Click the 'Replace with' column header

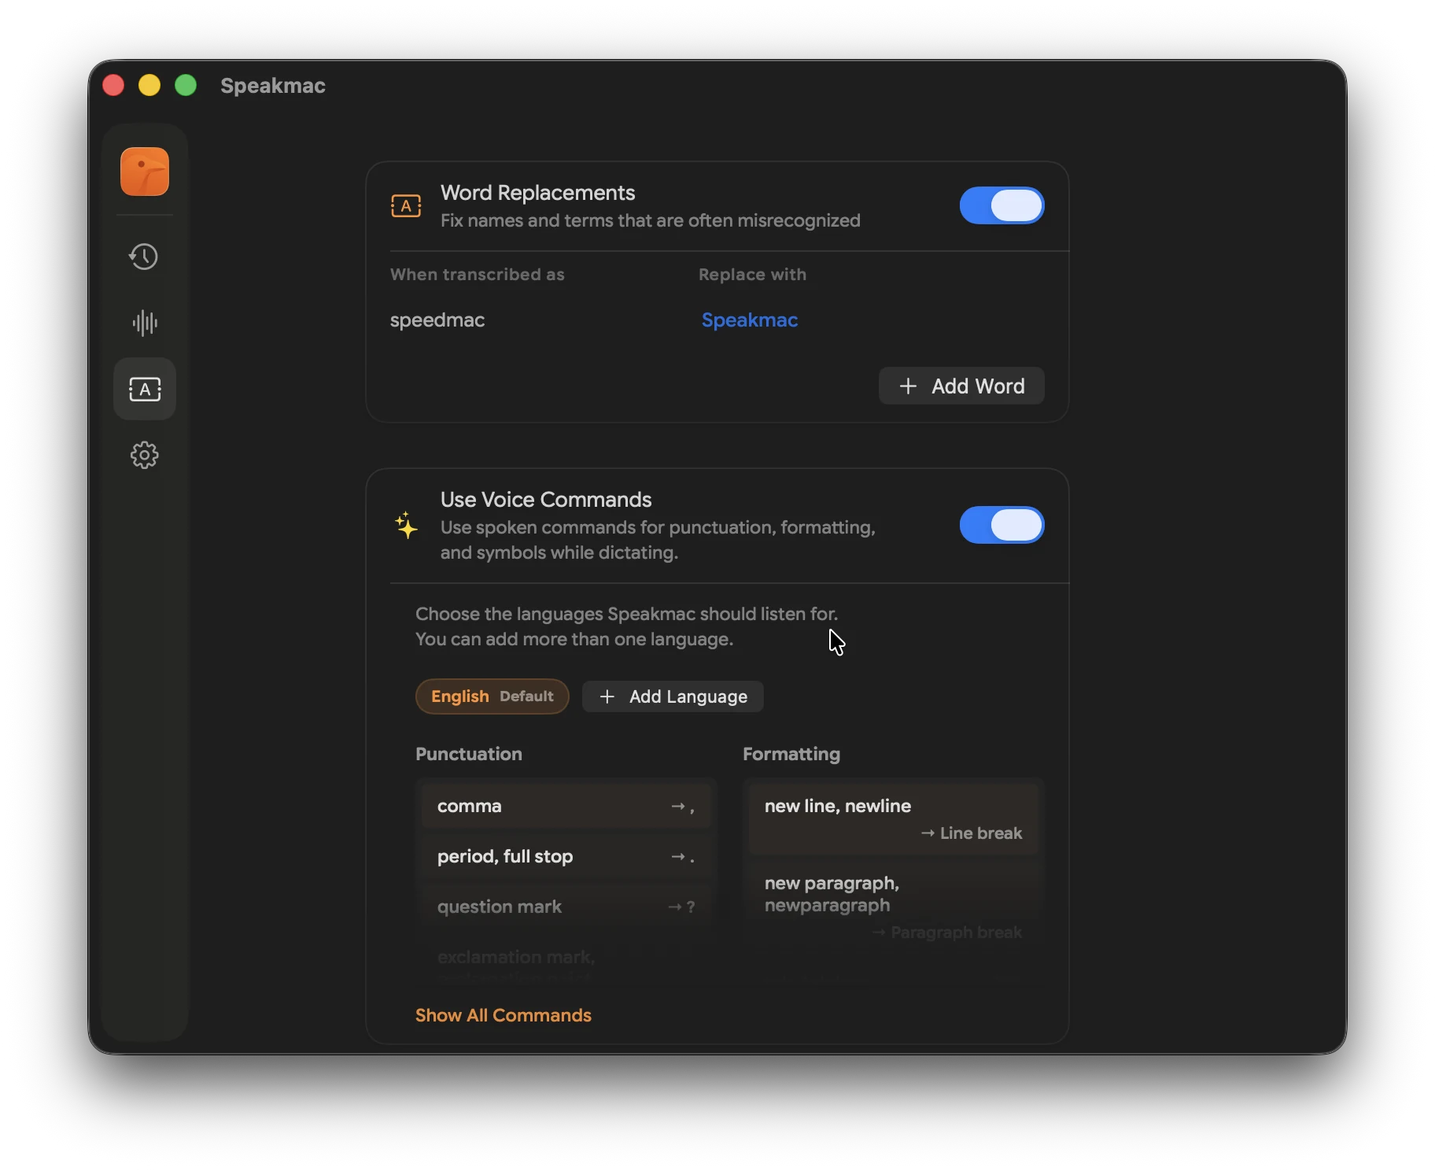pos(752,275)
